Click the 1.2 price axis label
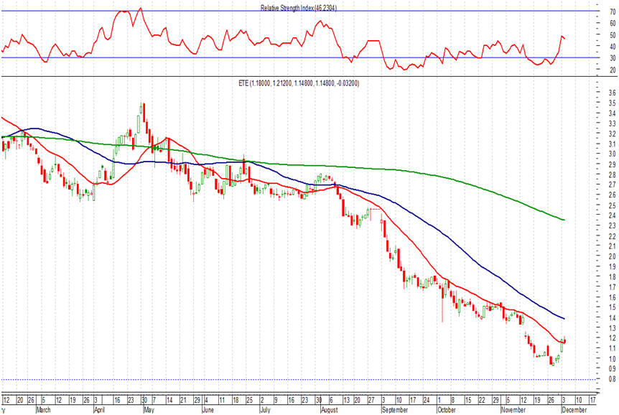 612,338
